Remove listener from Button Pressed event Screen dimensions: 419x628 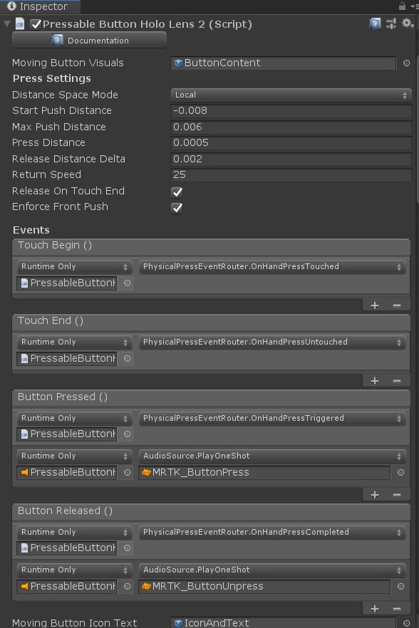[x=397, y=495]
